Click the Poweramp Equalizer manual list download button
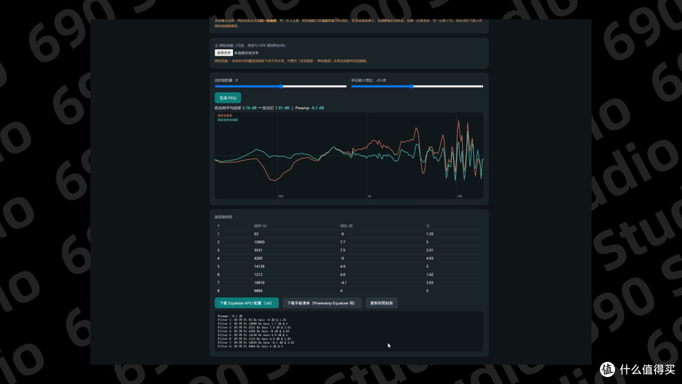This screenshot has height=384, width=682. pos(322,303)
